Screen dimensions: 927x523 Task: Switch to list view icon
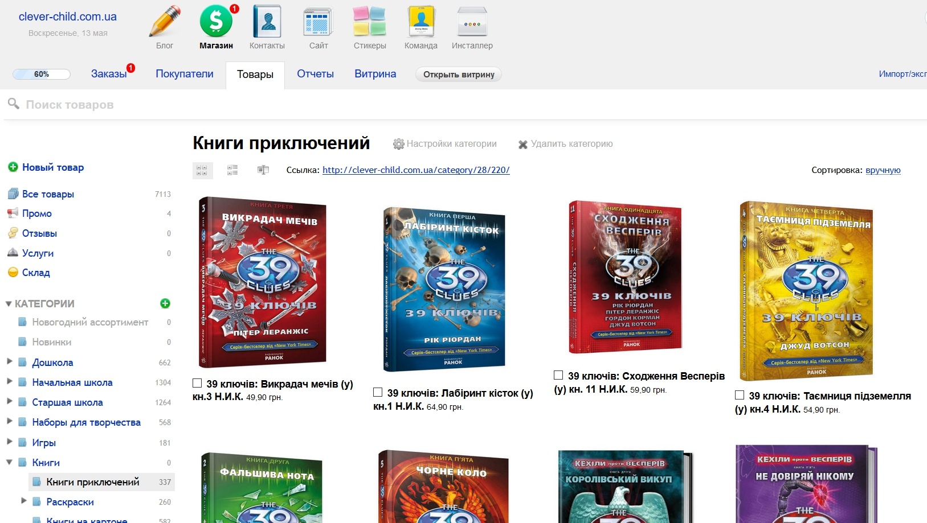232,170
